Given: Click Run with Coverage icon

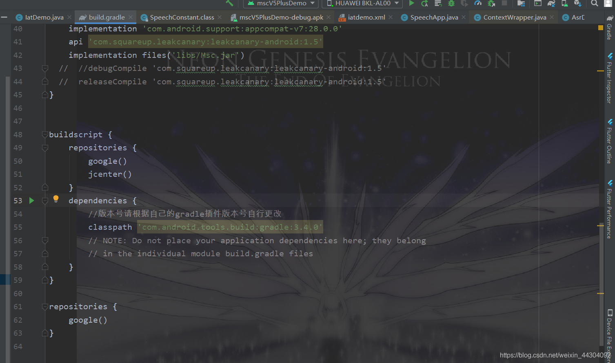Looking at the screenshot, I should pyautogui.click(x=464, y=3).
